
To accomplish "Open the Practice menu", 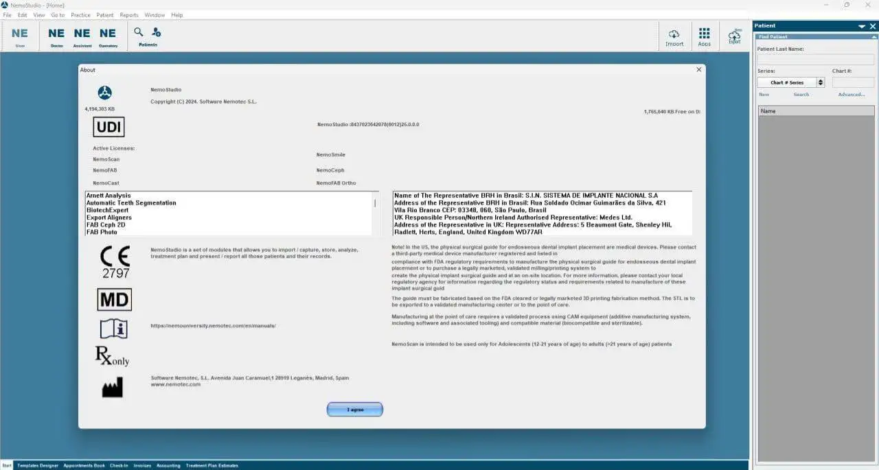I will click(80, 15).
